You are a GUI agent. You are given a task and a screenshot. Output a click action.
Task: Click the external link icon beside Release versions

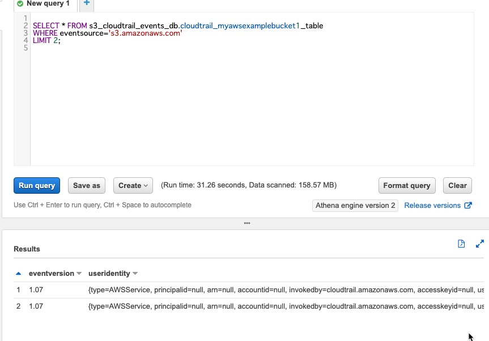[x=468, y=206]
